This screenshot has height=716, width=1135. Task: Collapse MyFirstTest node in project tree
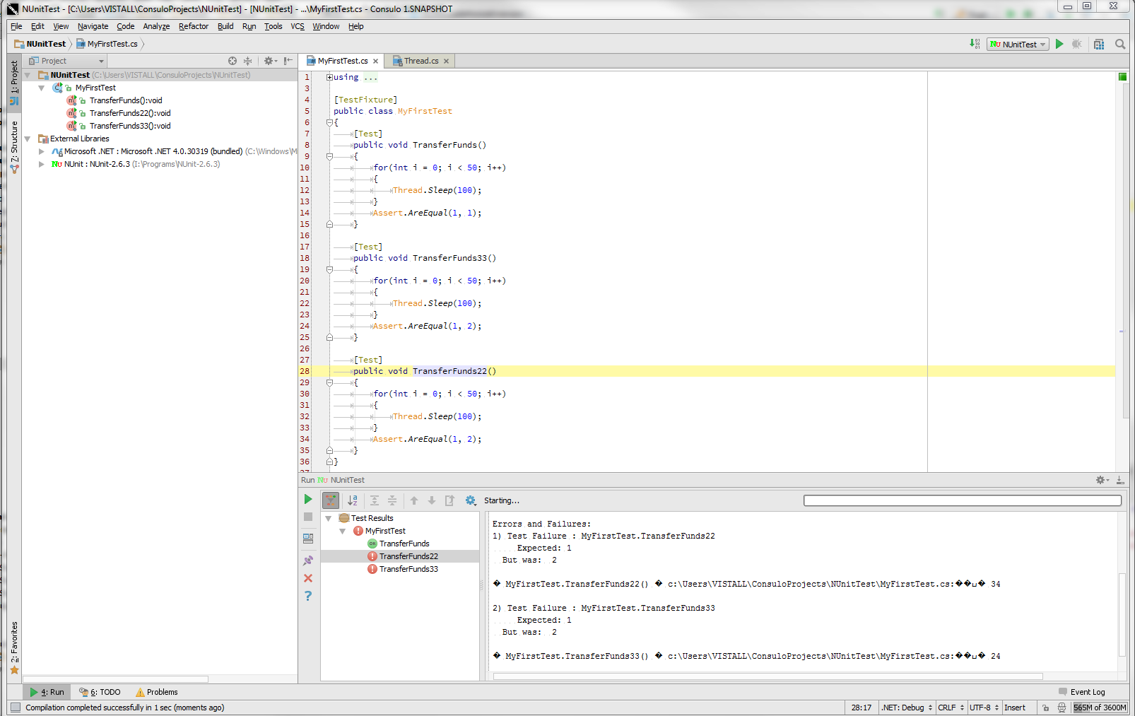(42, 88)
